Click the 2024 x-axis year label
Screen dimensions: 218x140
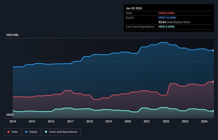pyautogui.click(x=204, y=122)
